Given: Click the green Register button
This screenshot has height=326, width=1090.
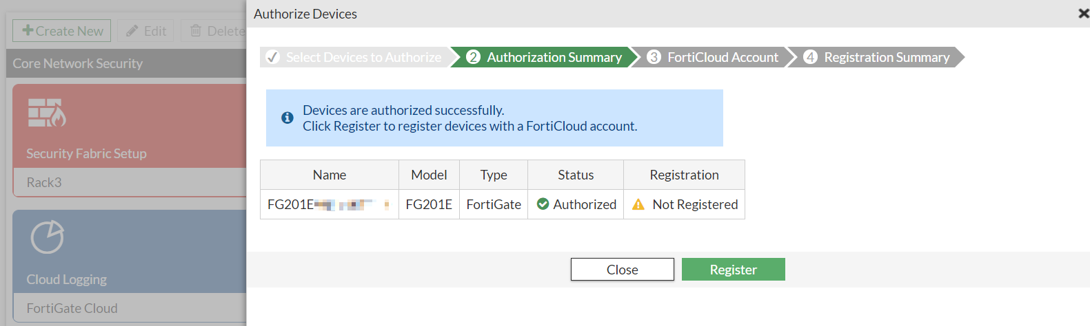Looking at the screenshot, I should pyautogui.click(x=733, y=270).
